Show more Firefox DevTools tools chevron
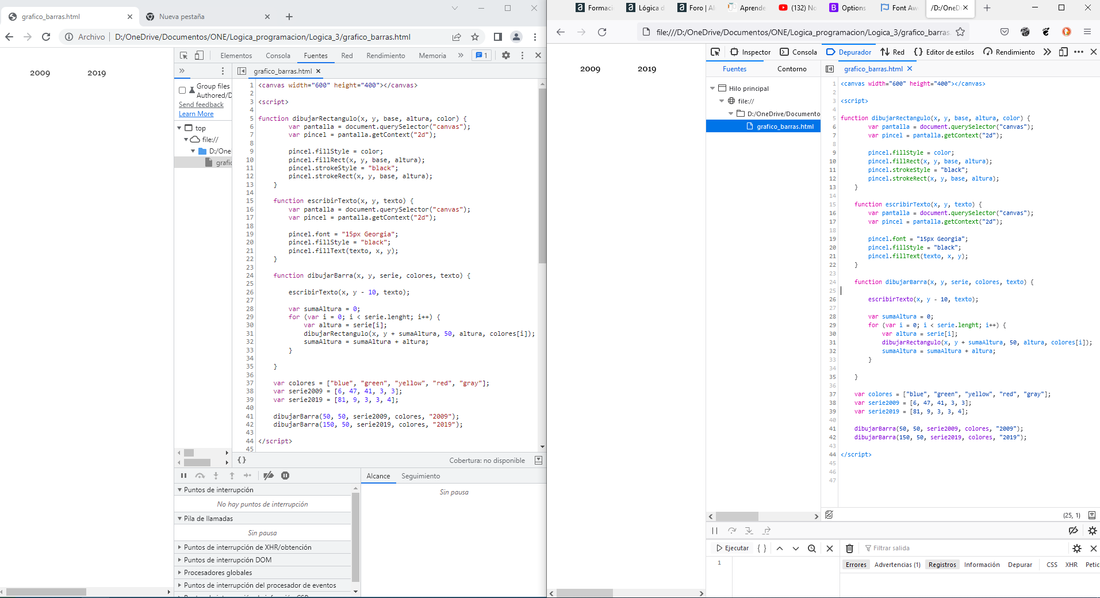The image size is (1100, 598). tap(1047, 52)
